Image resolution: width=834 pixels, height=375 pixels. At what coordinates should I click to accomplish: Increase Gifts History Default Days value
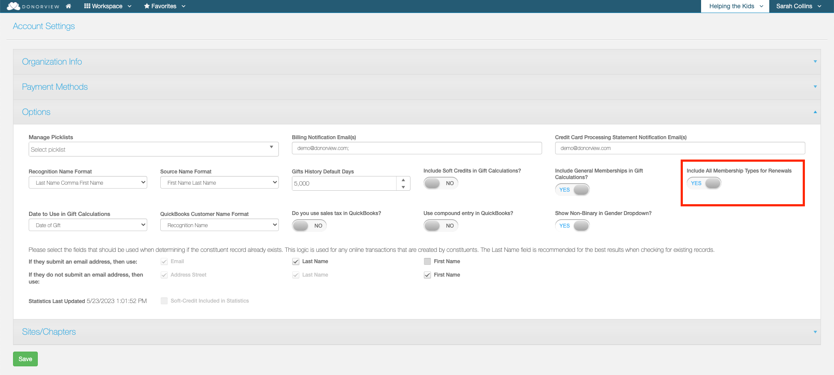(403, 180)
